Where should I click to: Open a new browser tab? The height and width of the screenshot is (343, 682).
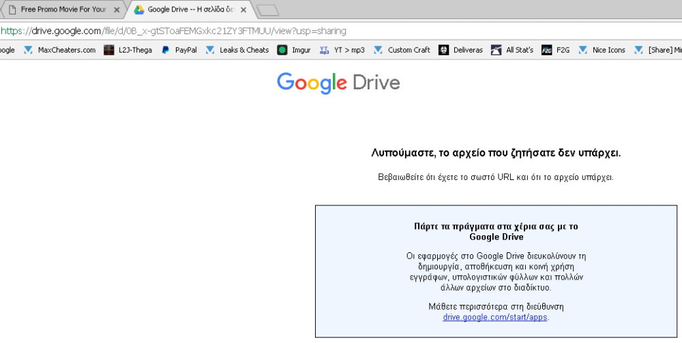pos(268,10)
